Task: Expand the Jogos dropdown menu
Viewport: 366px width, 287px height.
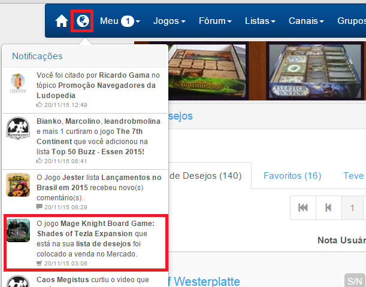Action: click(x=170, y=22)
